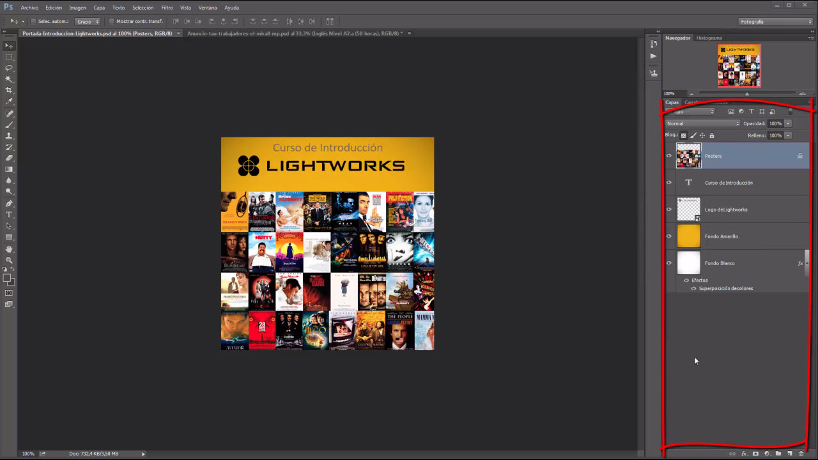Open the layer style fx menu
The width and height of the screenshot is (818, 460).
(744, 454)
